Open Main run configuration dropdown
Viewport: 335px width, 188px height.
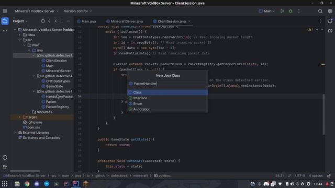266,11
